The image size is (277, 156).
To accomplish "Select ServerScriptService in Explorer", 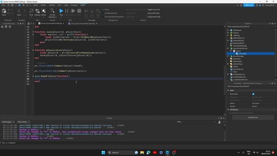I will coord(240,48).
